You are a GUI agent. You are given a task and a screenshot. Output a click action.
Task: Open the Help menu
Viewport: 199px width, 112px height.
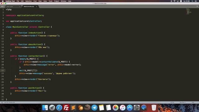tap(70, 1)
